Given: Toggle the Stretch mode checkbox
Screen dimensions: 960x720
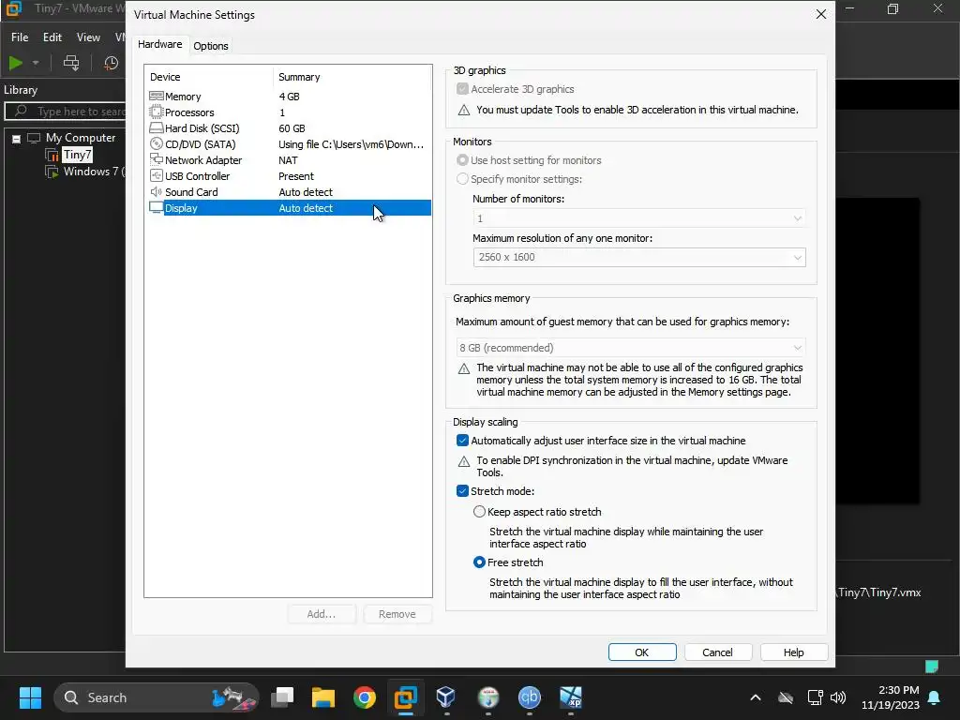Looking at the screenshot, I should pyautogui.click(x=463, y=491).
